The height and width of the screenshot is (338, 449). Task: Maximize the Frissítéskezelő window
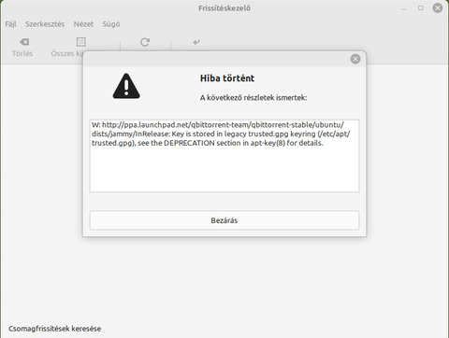421,8
